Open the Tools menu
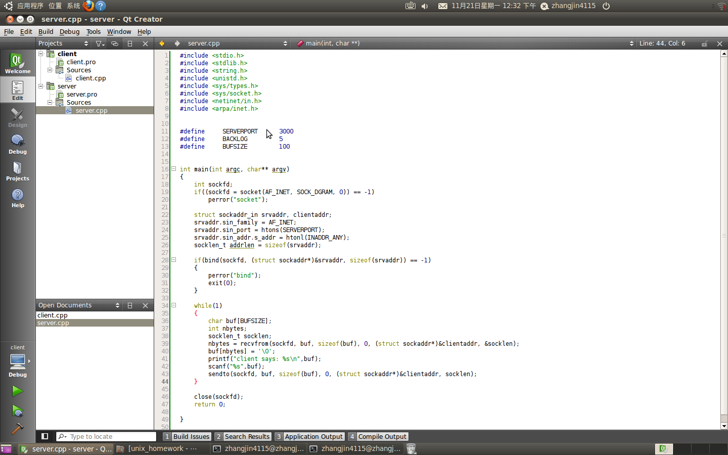 [93, 31]
